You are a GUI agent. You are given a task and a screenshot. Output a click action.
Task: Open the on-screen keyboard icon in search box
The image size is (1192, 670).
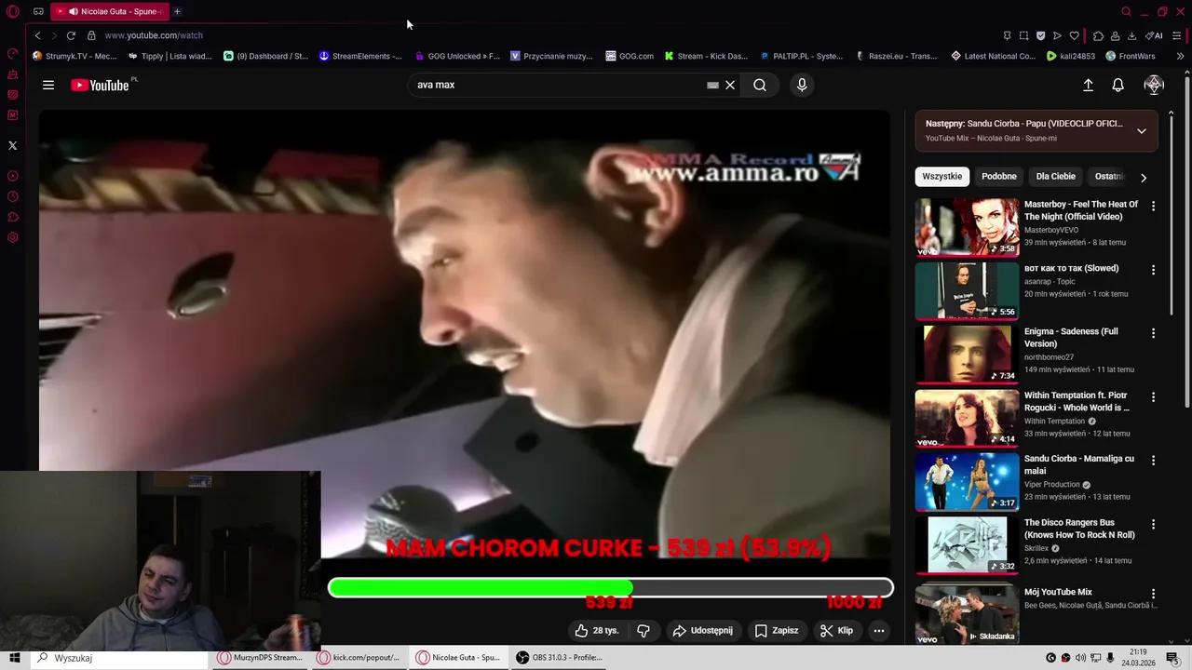point(712,85)
